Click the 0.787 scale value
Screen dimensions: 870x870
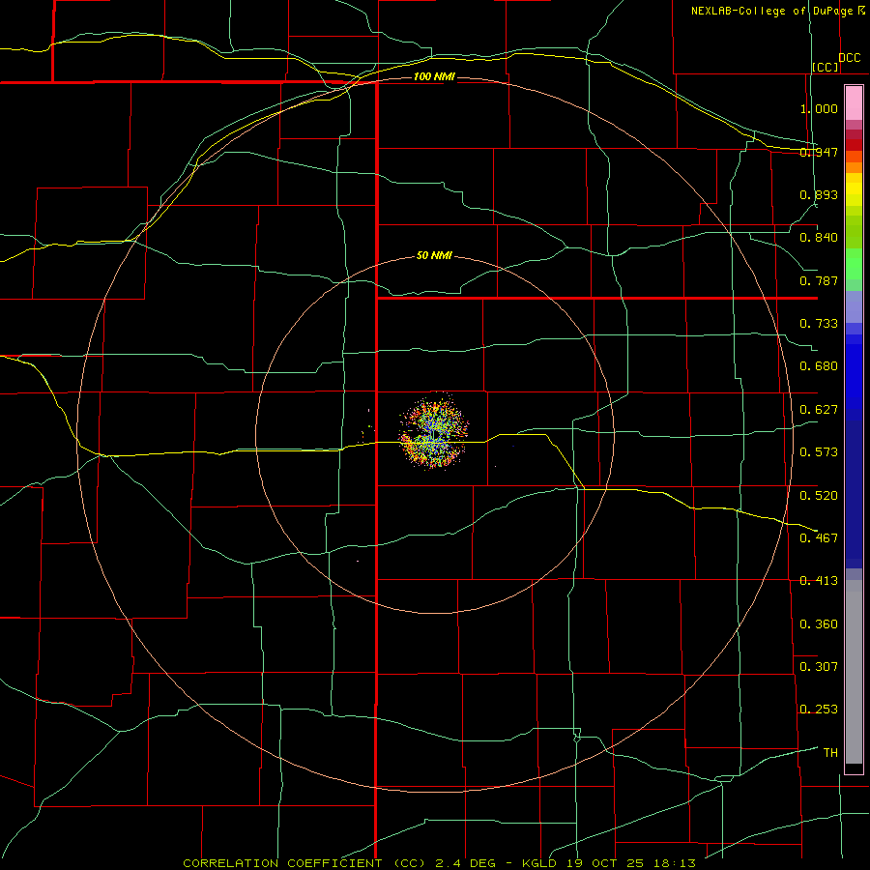[x=819, y=280]
